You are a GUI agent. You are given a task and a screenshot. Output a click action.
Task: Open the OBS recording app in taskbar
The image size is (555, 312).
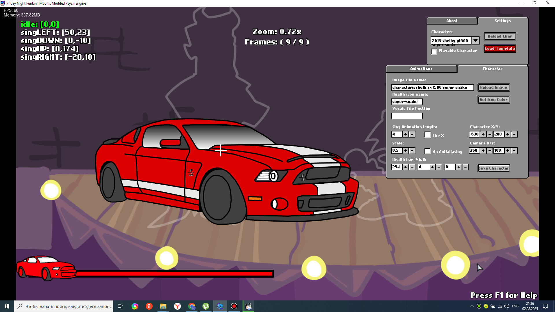coord(234,306)
